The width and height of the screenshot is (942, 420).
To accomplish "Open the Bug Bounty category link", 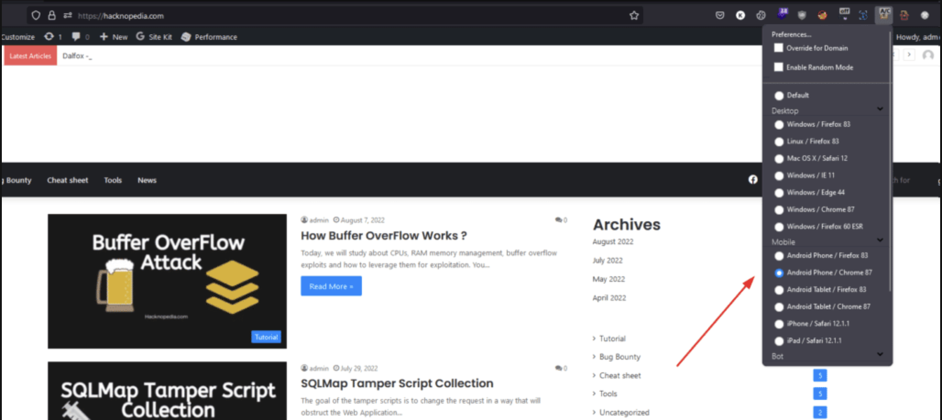I will [619, 357].
